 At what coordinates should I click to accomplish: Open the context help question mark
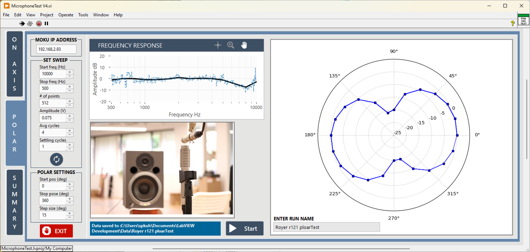(512, 24)
